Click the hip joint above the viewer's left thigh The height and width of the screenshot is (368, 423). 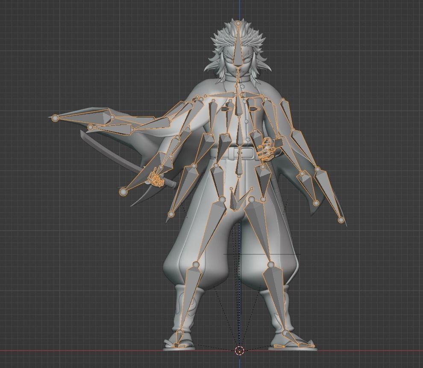coord(222,199)
